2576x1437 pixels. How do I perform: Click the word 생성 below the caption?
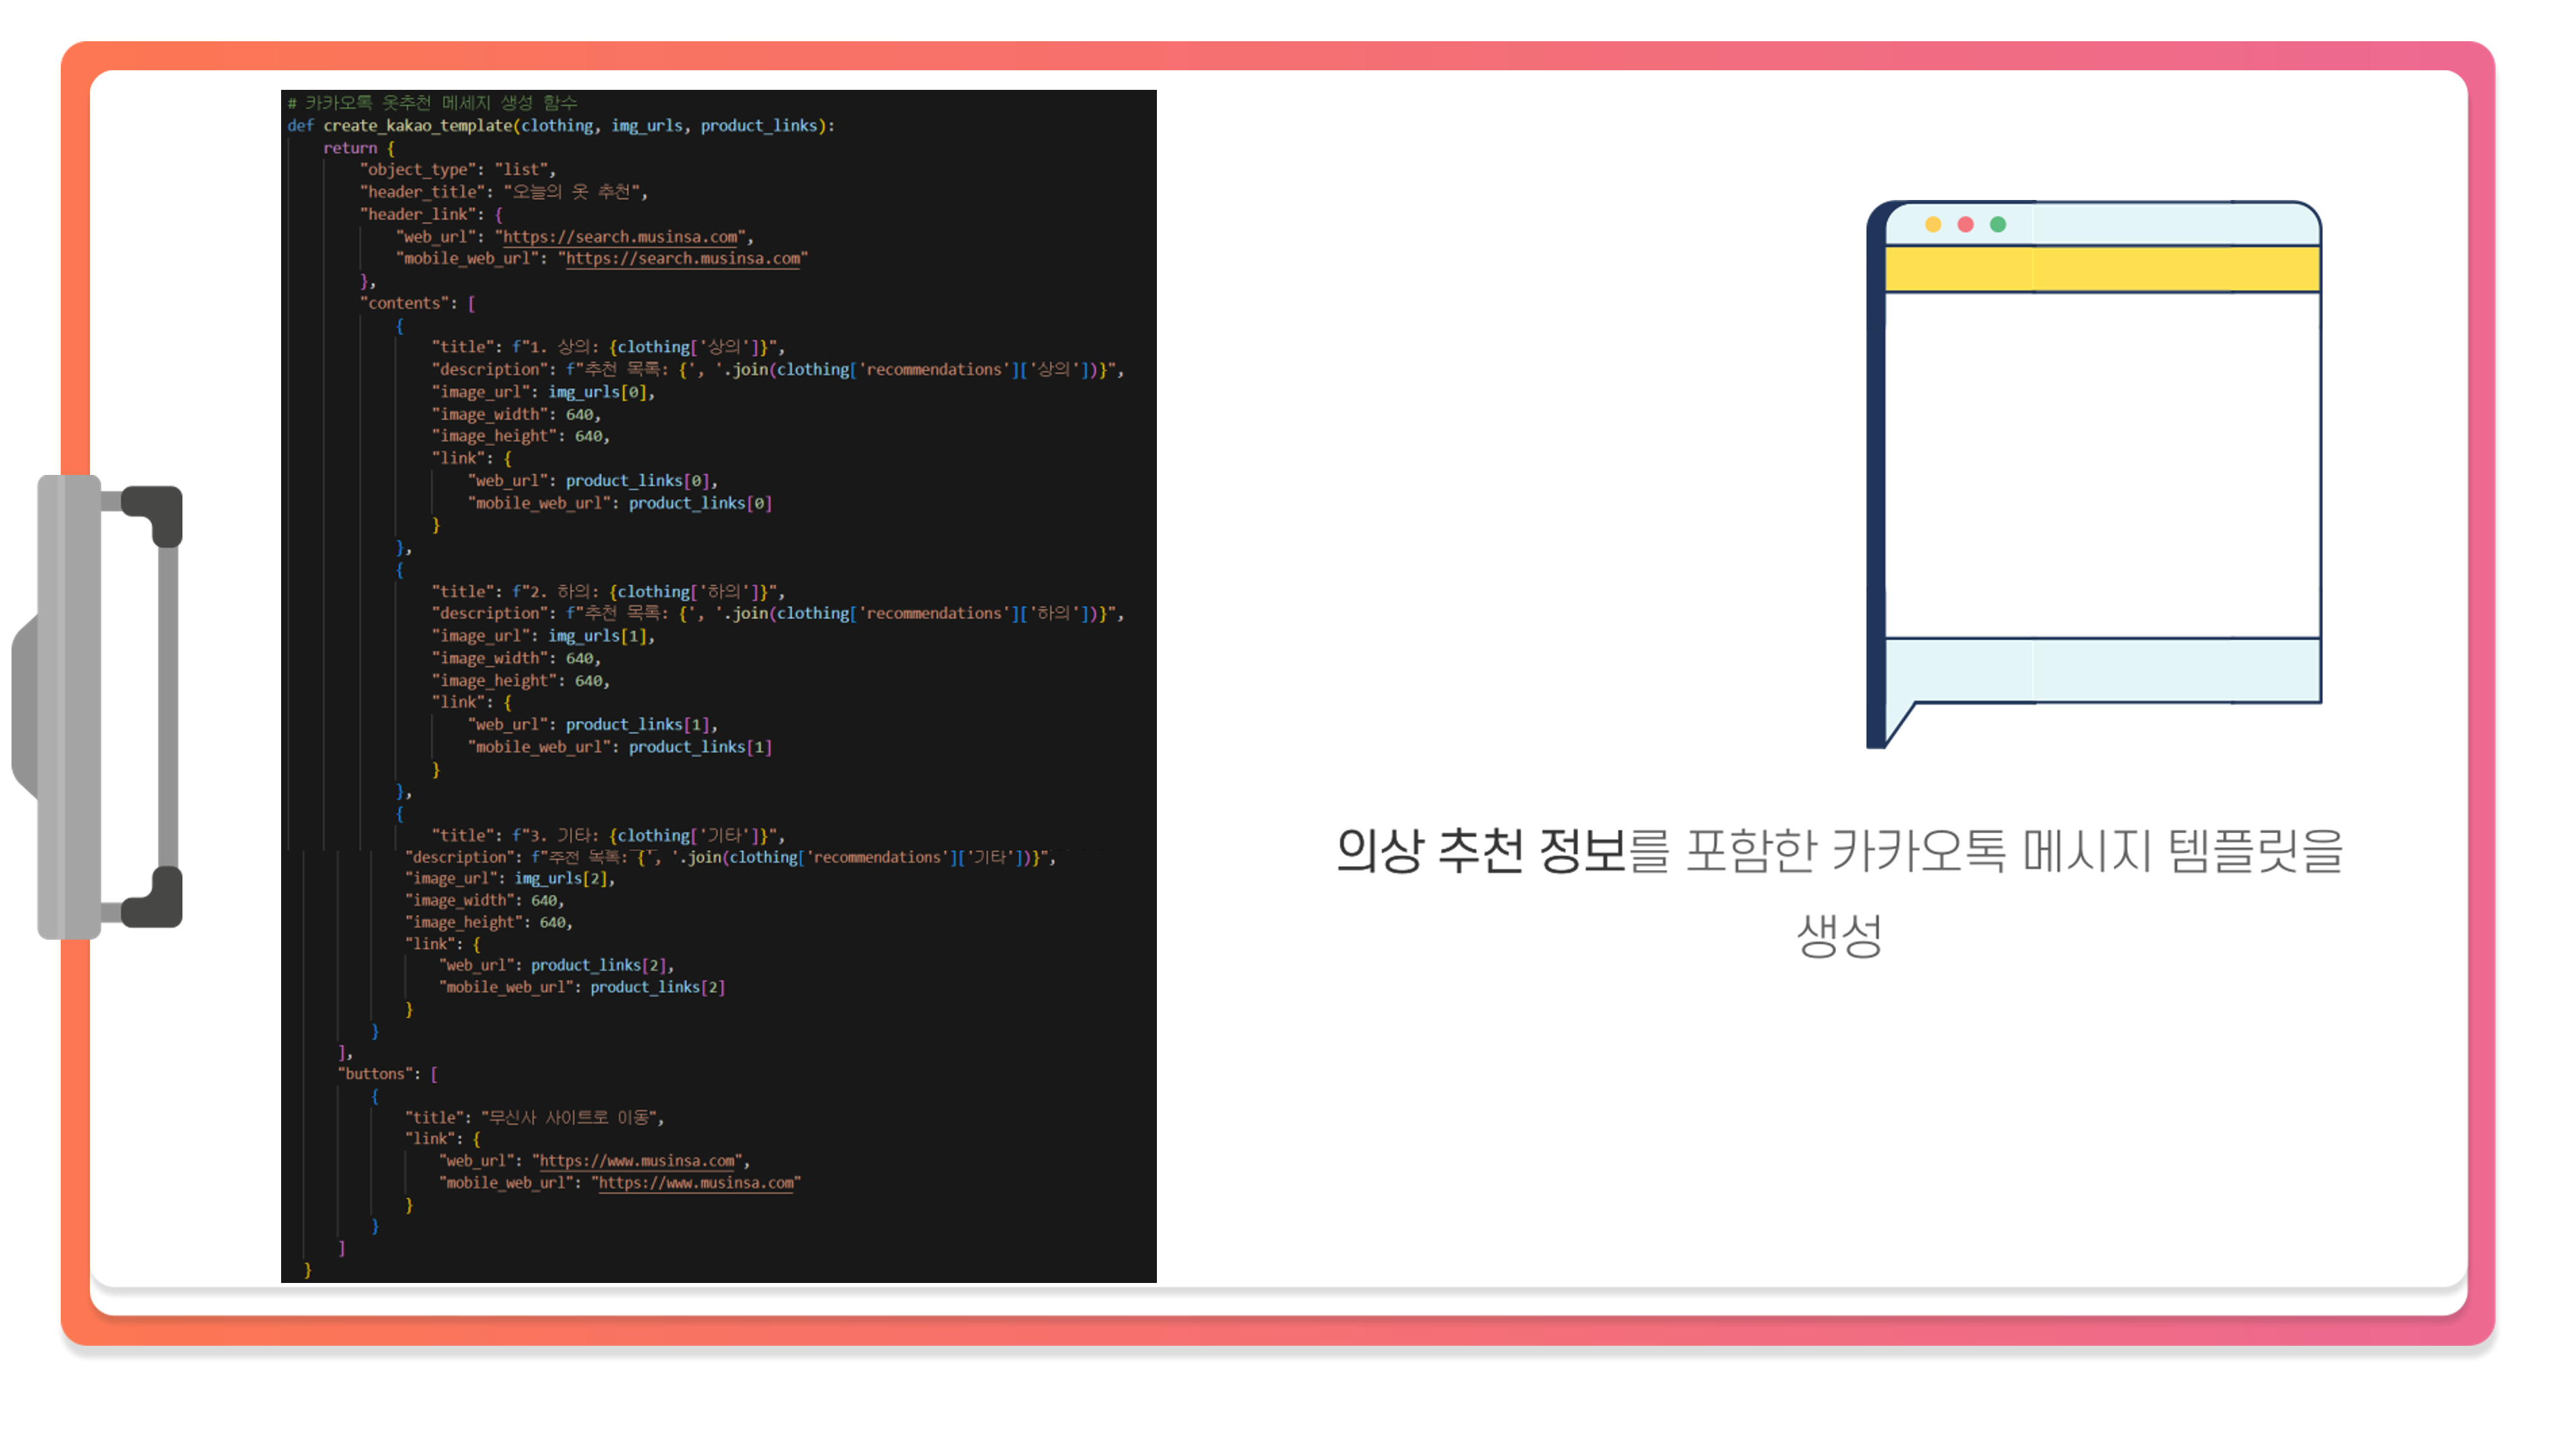[x=1839, y=936]
